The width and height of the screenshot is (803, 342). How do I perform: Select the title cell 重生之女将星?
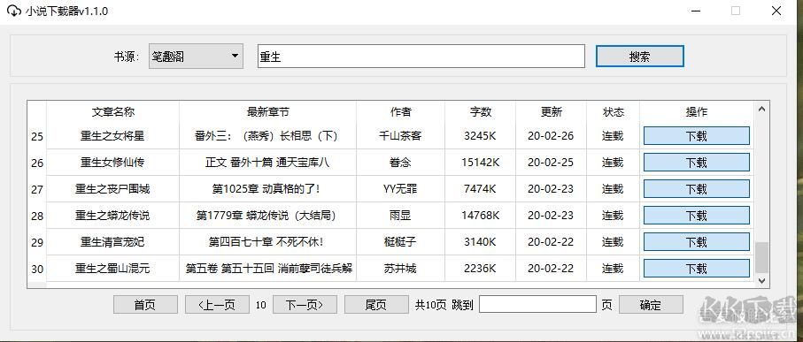pyautogui.click(x=112, y=136)
